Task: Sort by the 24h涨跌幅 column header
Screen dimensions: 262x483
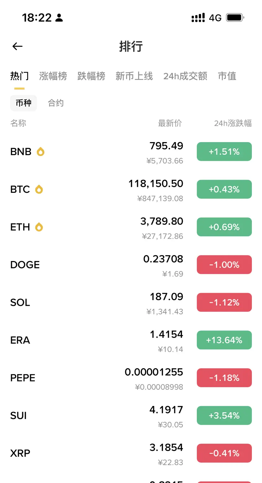Action: (233, 123)
